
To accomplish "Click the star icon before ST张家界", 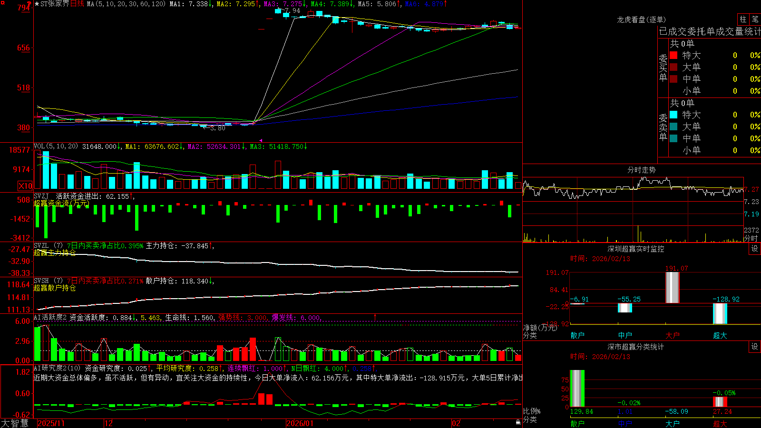I will (x=37, y=4).
